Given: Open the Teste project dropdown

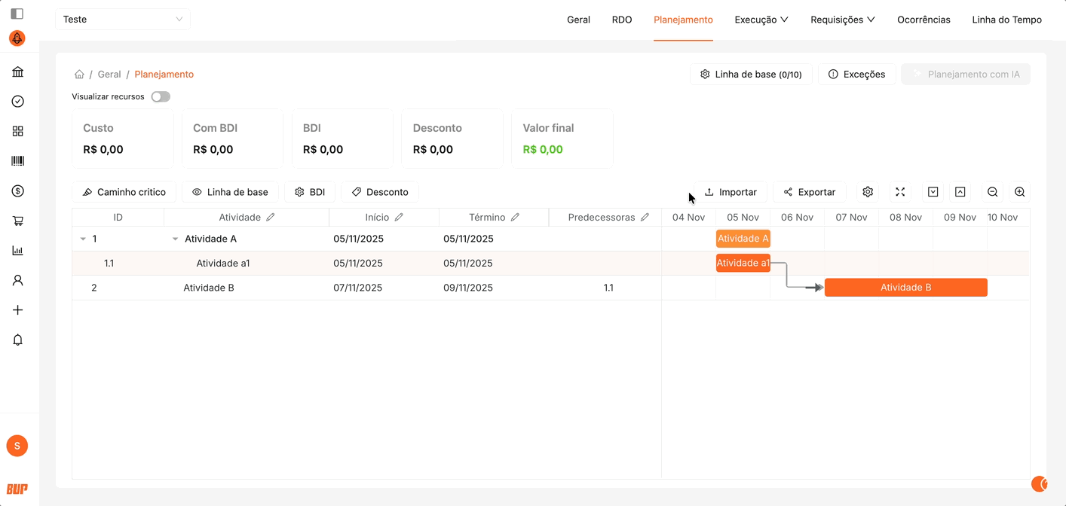Looking at the screenshot, I should (x=123, y=20).
